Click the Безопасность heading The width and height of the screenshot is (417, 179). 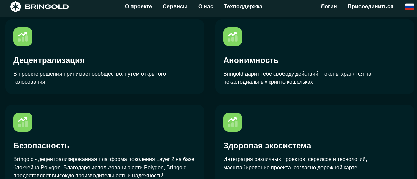pyautogui.click(x=41, y=146)
